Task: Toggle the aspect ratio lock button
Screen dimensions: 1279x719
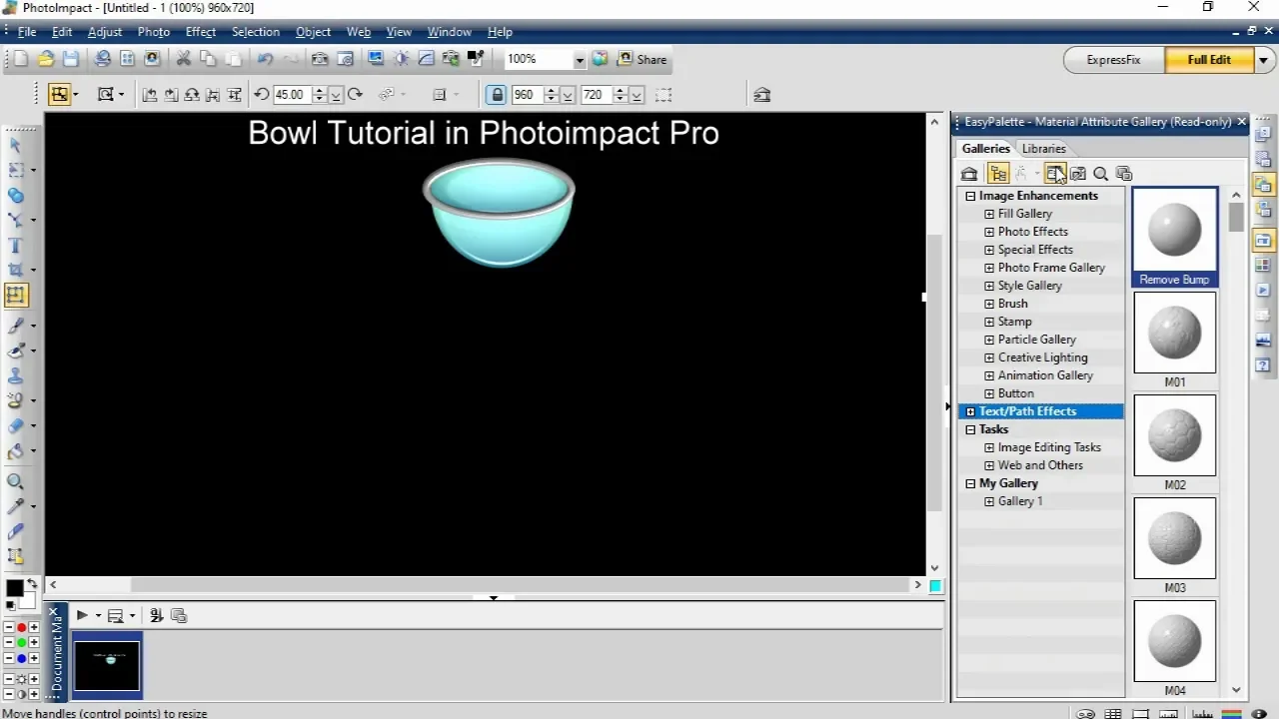Action: tap(496, 95)
